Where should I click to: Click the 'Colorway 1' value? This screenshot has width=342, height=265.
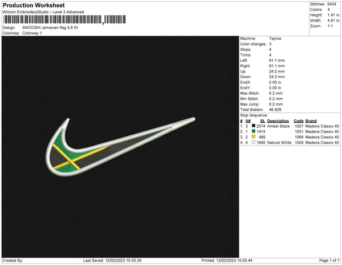[32, 33]
